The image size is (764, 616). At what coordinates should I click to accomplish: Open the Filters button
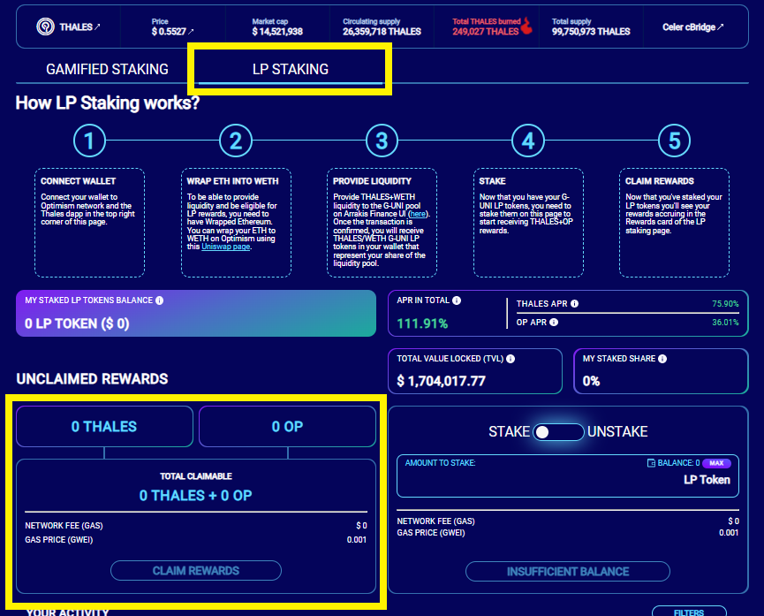point(689,612)
